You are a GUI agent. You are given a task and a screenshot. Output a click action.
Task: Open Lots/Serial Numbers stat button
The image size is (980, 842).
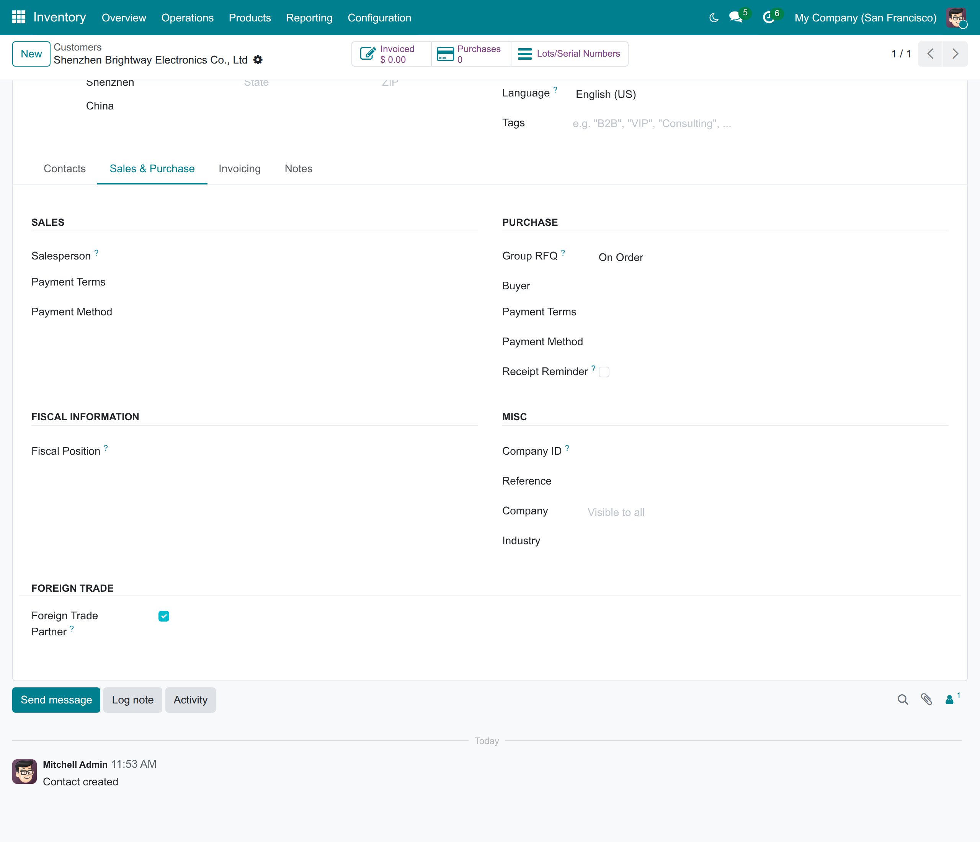click(x=570, y=54)
